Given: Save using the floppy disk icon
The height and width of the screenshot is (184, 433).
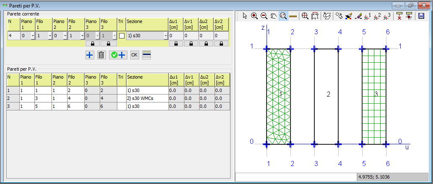Looking at the screenshot, I should click(421, 16).
